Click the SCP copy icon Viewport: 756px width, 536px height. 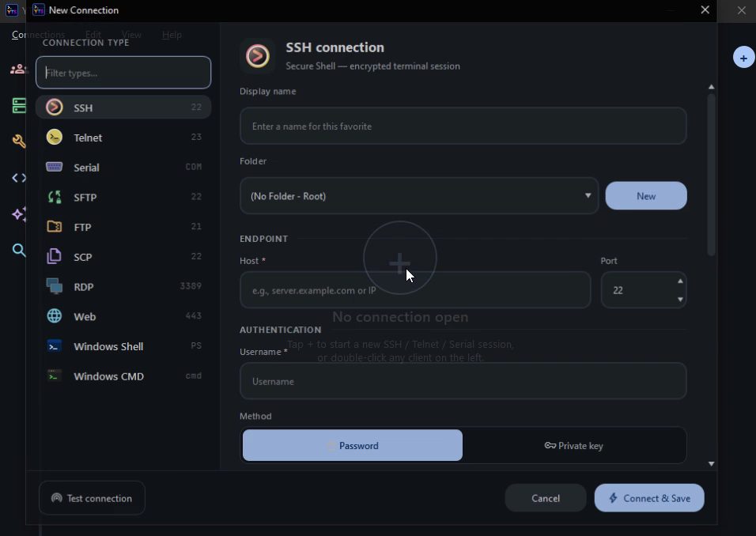[54, 256]
